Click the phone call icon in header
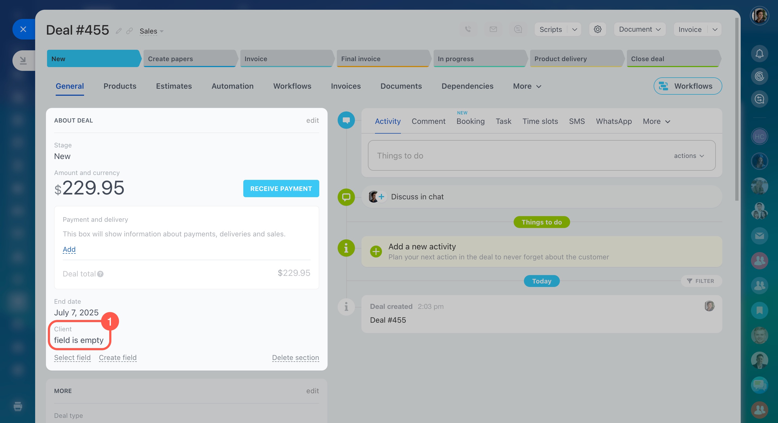778x423 pixels. (x=468, y=29)
